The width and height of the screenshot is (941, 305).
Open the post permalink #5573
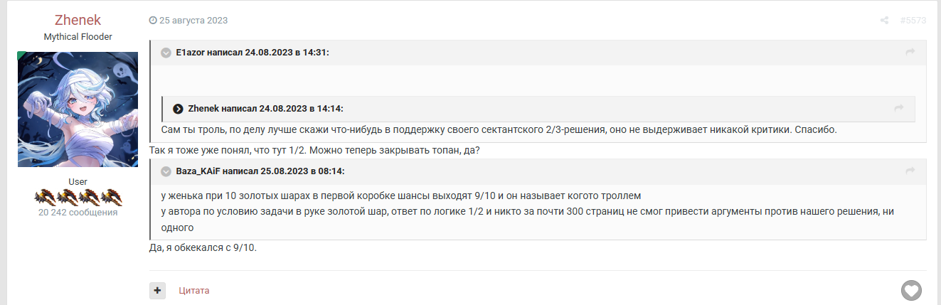(x=913, y=21)
